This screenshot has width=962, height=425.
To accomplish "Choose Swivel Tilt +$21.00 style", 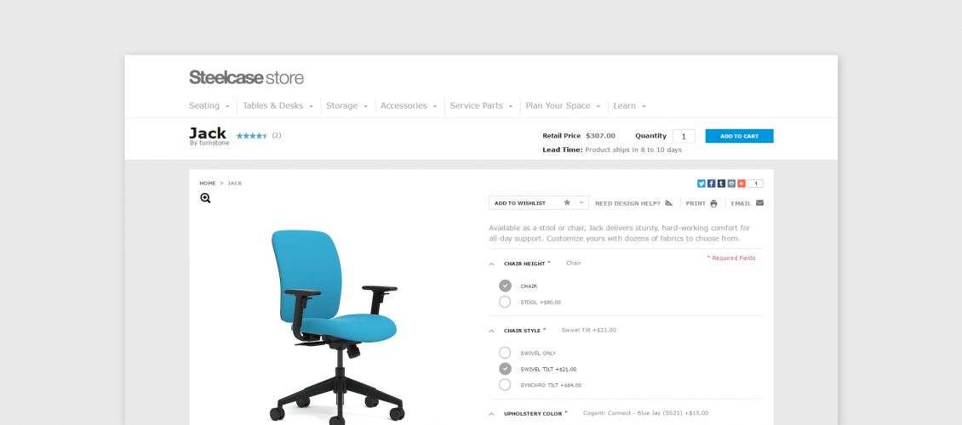I will tap(505, 369).
